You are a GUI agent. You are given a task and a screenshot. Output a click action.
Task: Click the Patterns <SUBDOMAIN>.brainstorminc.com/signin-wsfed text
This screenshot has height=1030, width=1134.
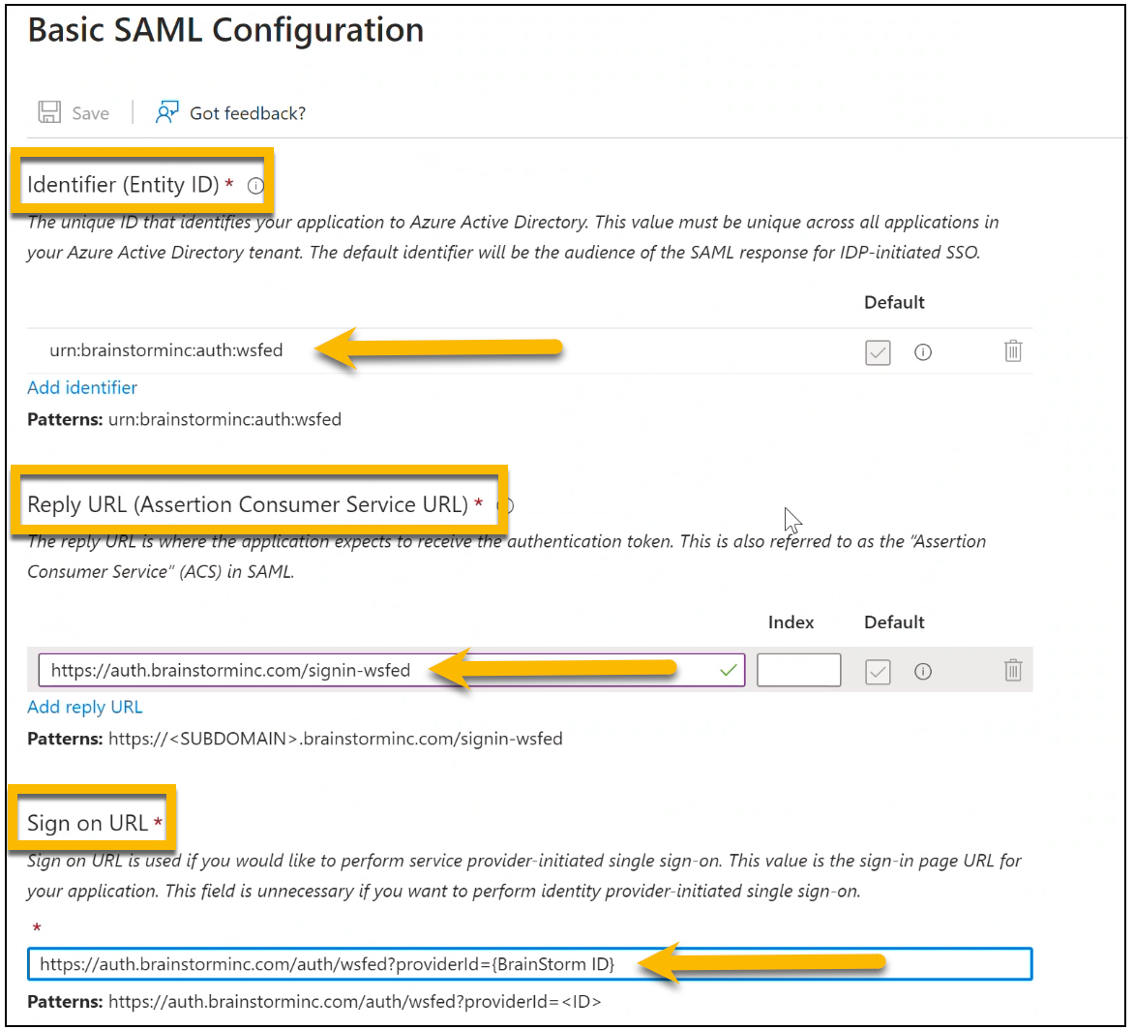point(295,739)
